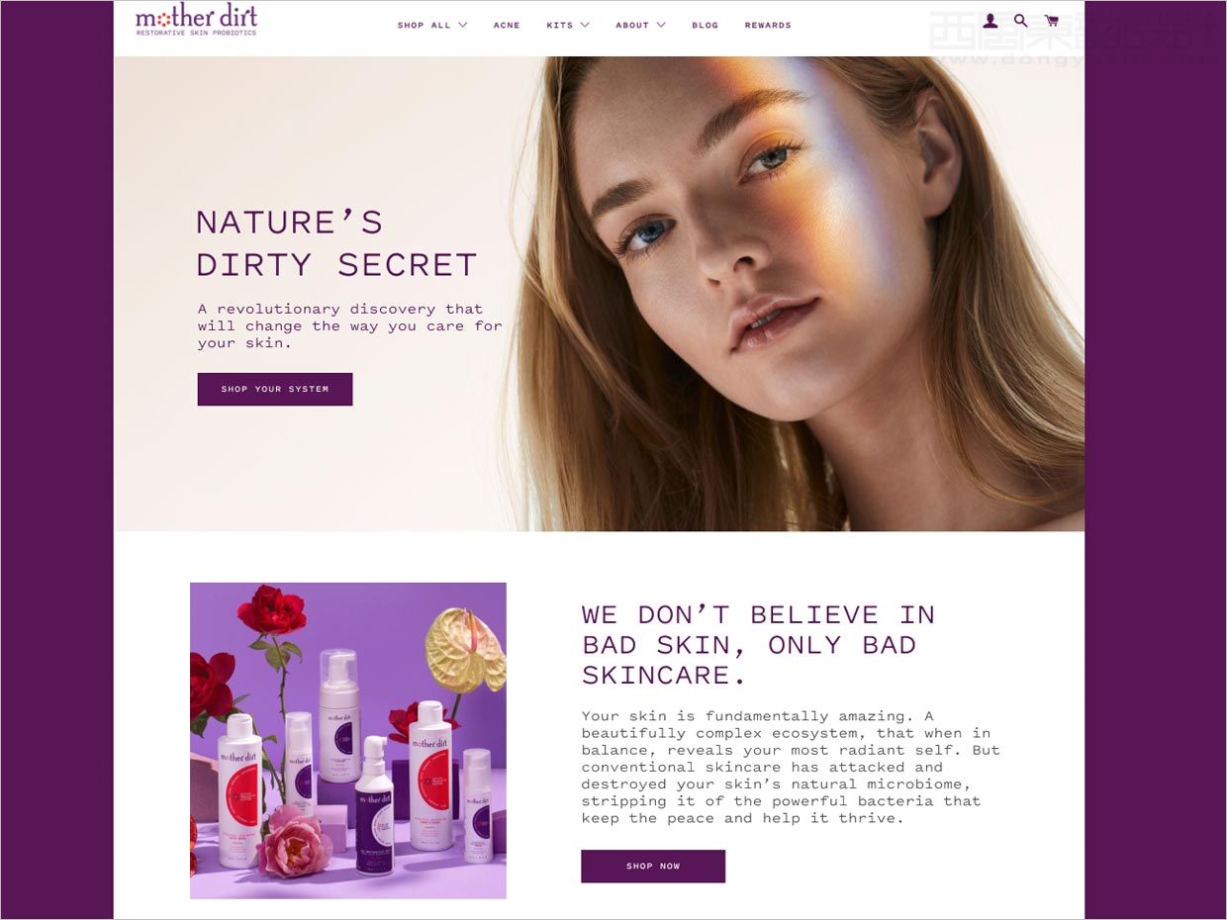
Task: Open the Blog menu item
Action: 706,25
